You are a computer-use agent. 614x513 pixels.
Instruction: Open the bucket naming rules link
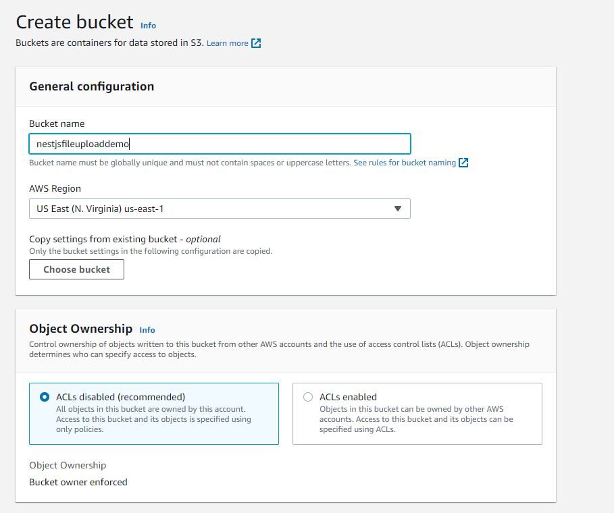(x=405, y=163)
